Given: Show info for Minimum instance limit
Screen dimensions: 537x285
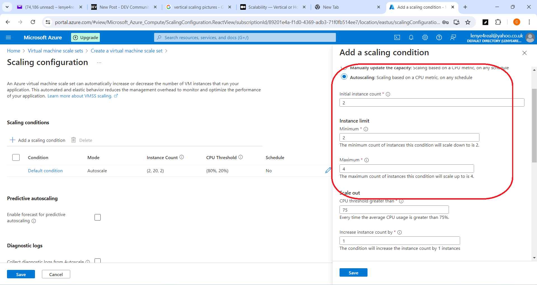Looking at the screenshot, I should tap(366, 129).
